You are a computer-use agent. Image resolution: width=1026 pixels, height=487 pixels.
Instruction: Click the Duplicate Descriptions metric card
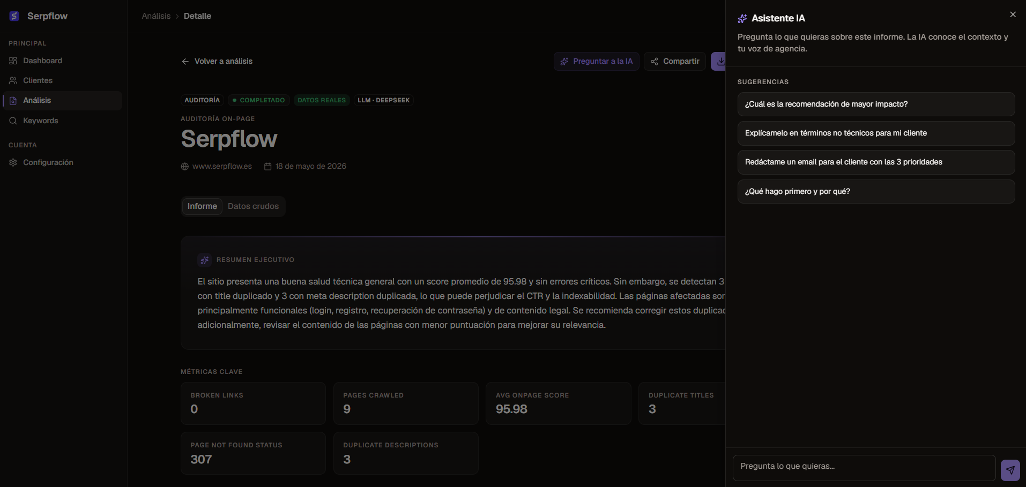pyautogui.click(x=406, y=453)
